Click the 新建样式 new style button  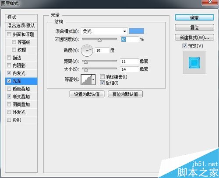click(194, 38)
